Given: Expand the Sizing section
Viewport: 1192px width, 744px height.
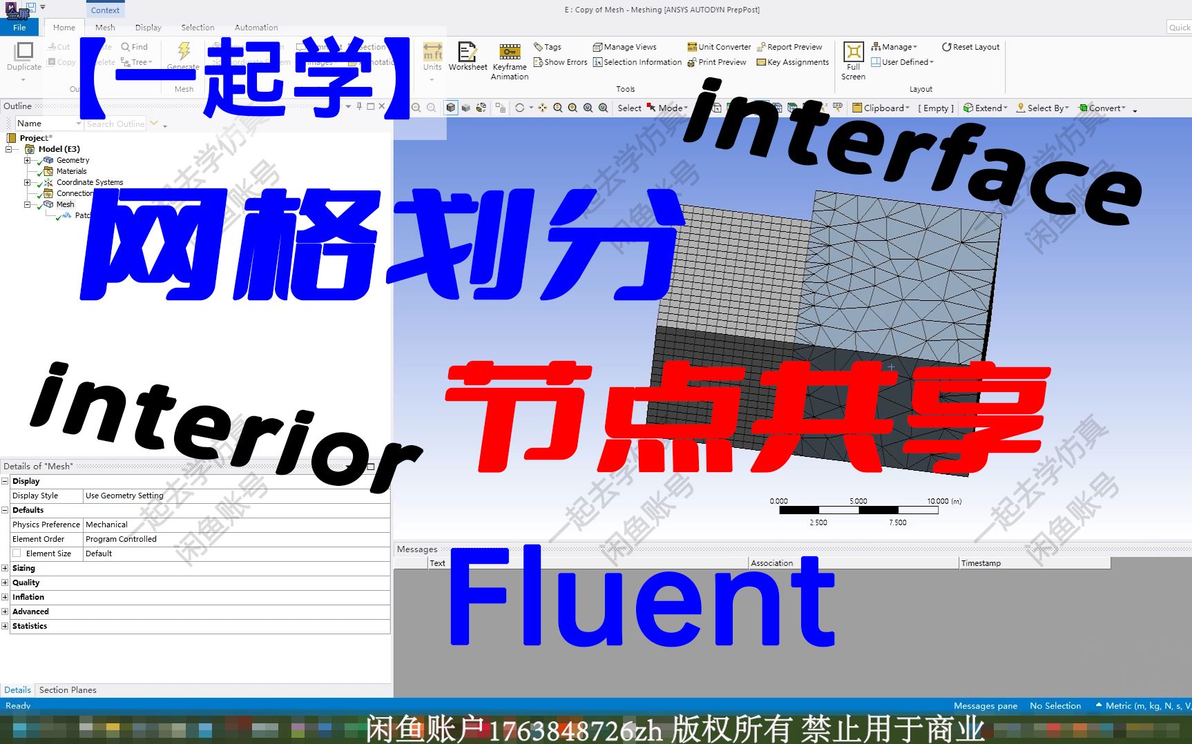Looking at the screenshot, I should click(x=6, y=568).
